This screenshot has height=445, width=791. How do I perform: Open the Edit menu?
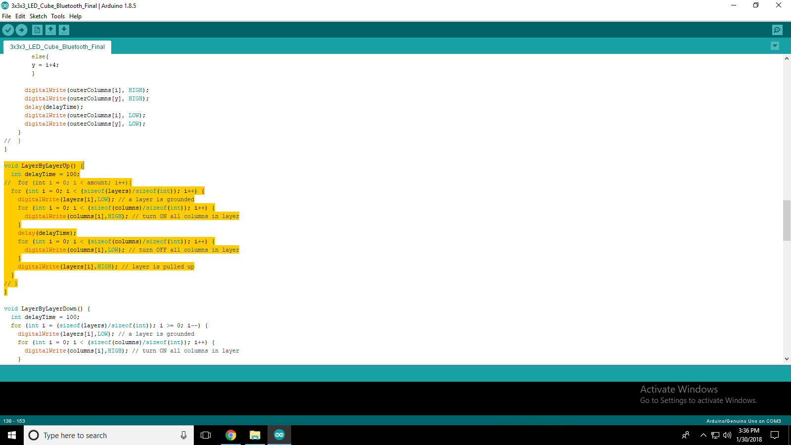tap(20, 16)
